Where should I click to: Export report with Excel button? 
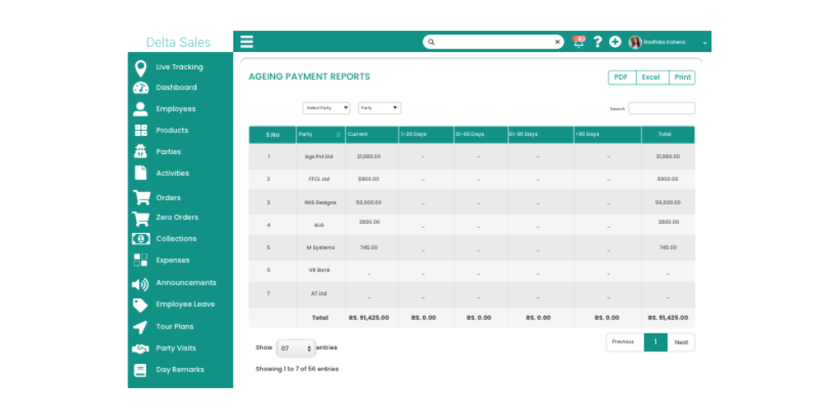pos(652,77)
